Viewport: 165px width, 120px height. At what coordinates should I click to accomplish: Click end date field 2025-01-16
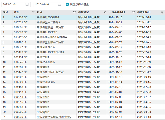[x=48, y=4]
